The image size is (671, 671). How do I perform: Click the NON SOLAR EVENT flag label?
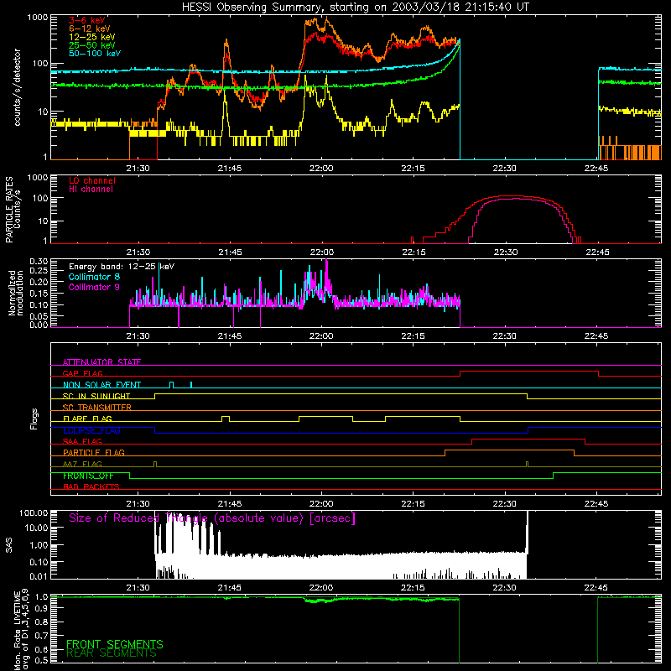point(101,385)
